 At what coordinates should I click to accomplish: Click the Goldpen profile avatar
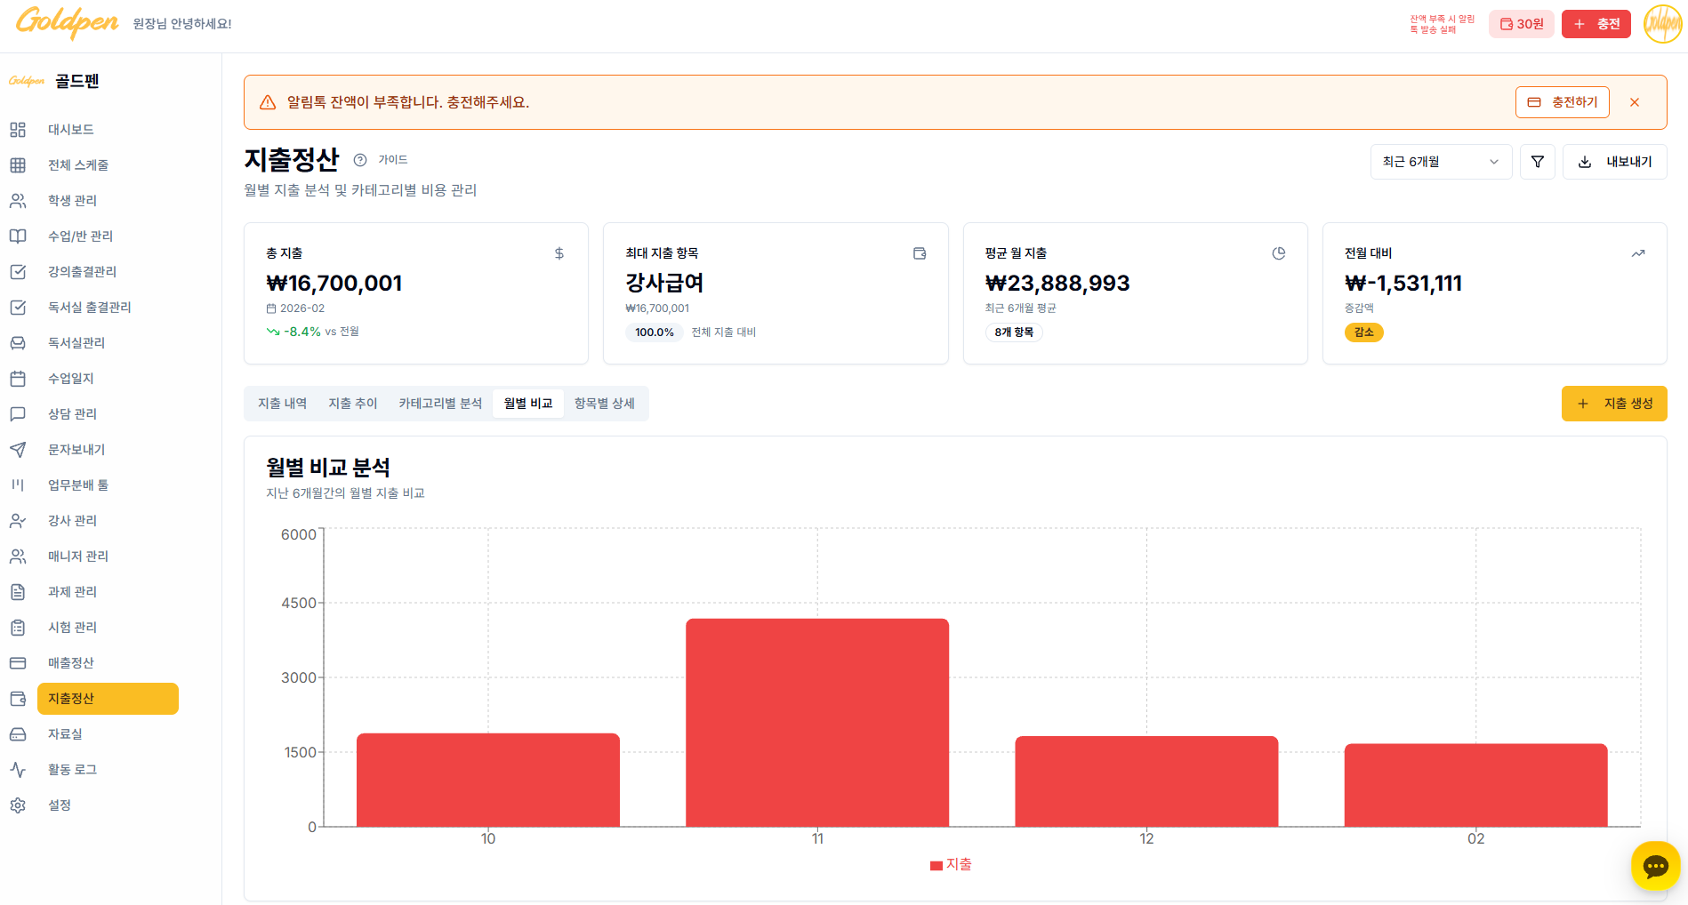(1661, 24)
